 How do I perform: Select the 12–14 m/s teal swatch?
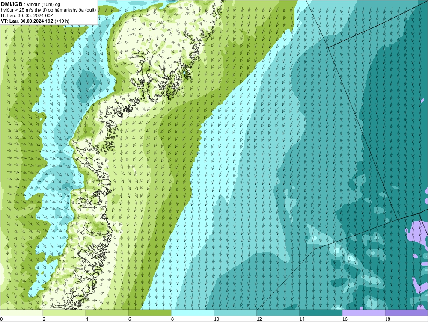278,313
